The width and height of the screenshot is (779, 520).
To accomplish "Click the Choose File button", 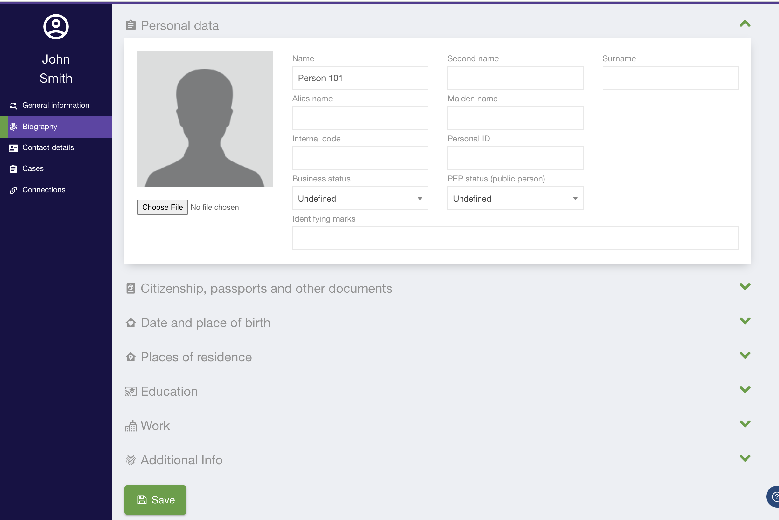I will tap(162, 207).
